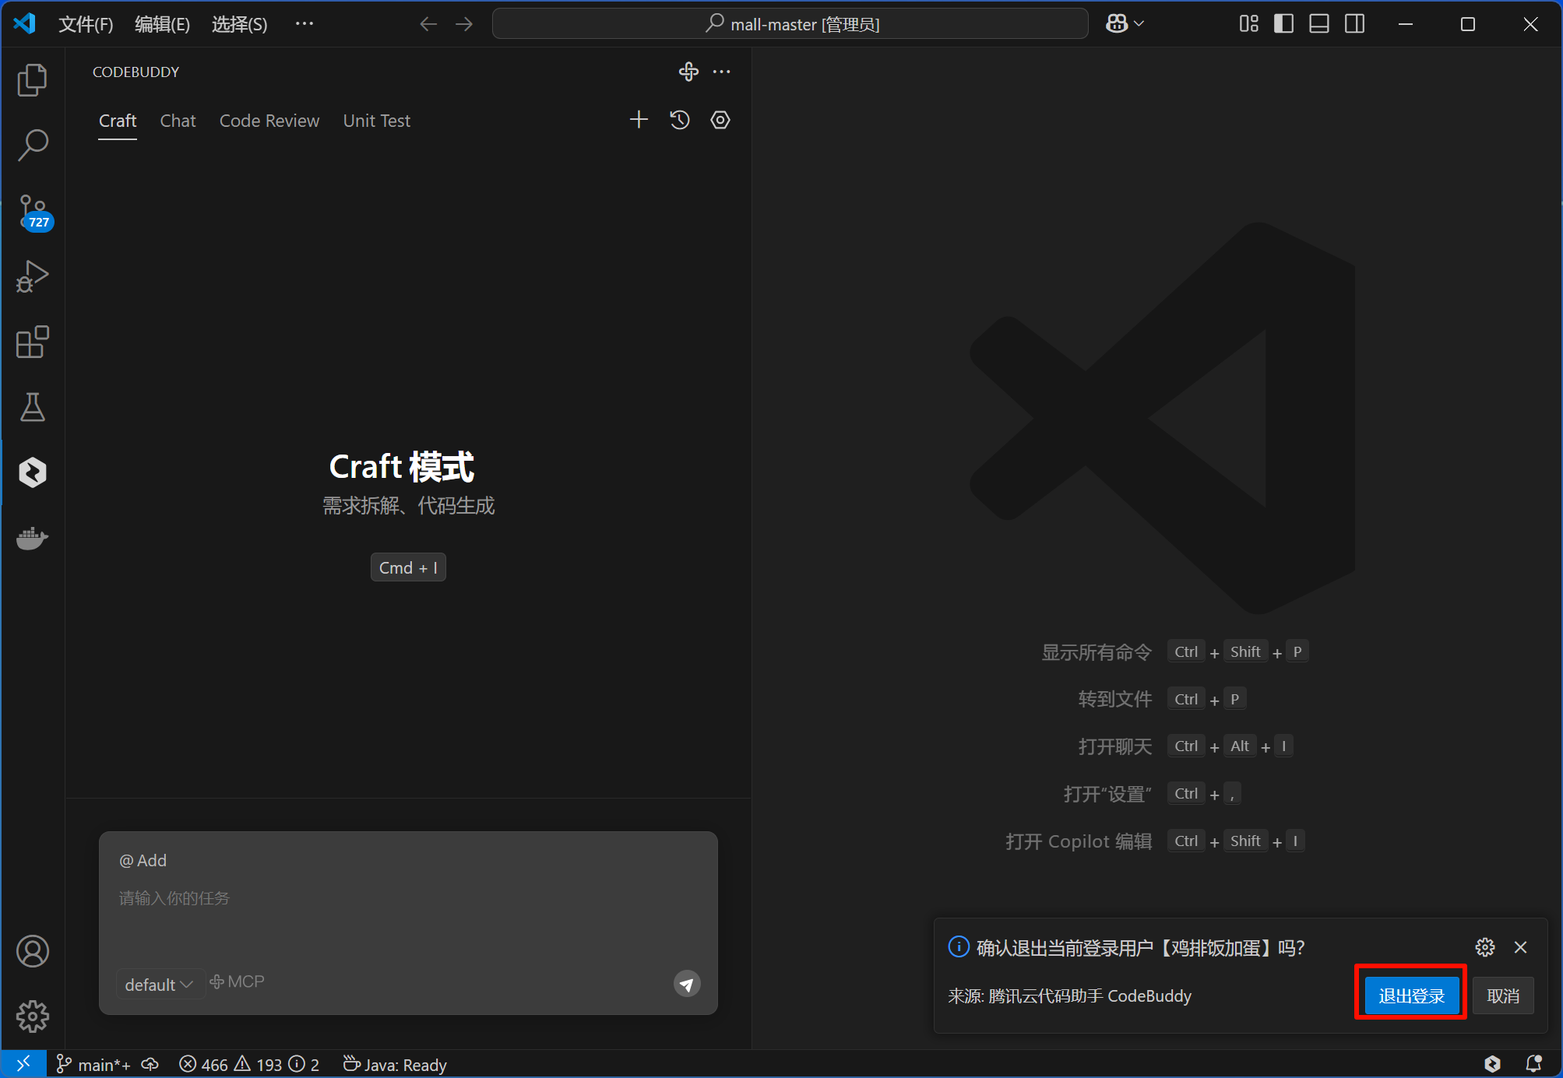The image size is (1563, 1078).
Task: Open the Explorer view in the activity bar
Action: coord(32,79)
